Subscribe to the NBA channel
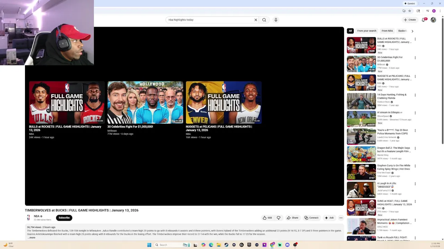 (64, 218)
